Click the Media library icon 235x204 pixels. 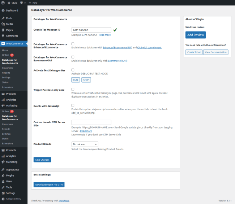[3, 24]
